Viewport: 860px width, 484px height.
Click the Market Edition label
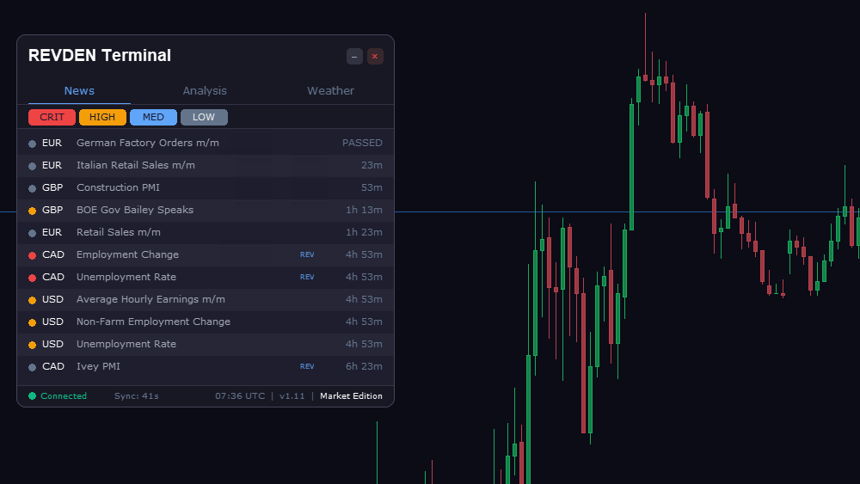click(x=351, y=396)
